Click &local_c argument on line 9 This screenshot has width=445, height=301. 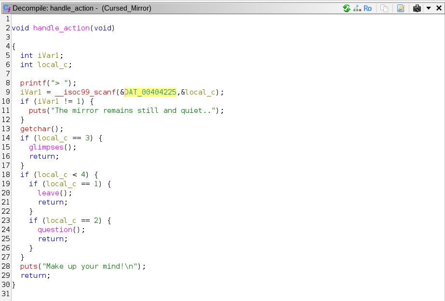click(x=198, y=92)
